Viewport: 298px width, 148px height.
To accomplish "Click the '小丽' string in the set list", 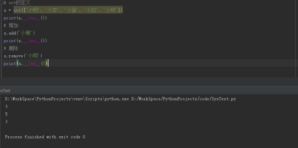I will pyautogui.click(x=72, y=10).
